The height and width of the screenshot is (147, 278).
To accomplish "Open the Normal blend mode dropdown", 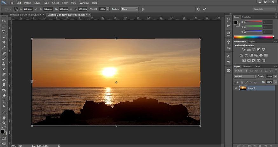I will click(x=245, y=77).
